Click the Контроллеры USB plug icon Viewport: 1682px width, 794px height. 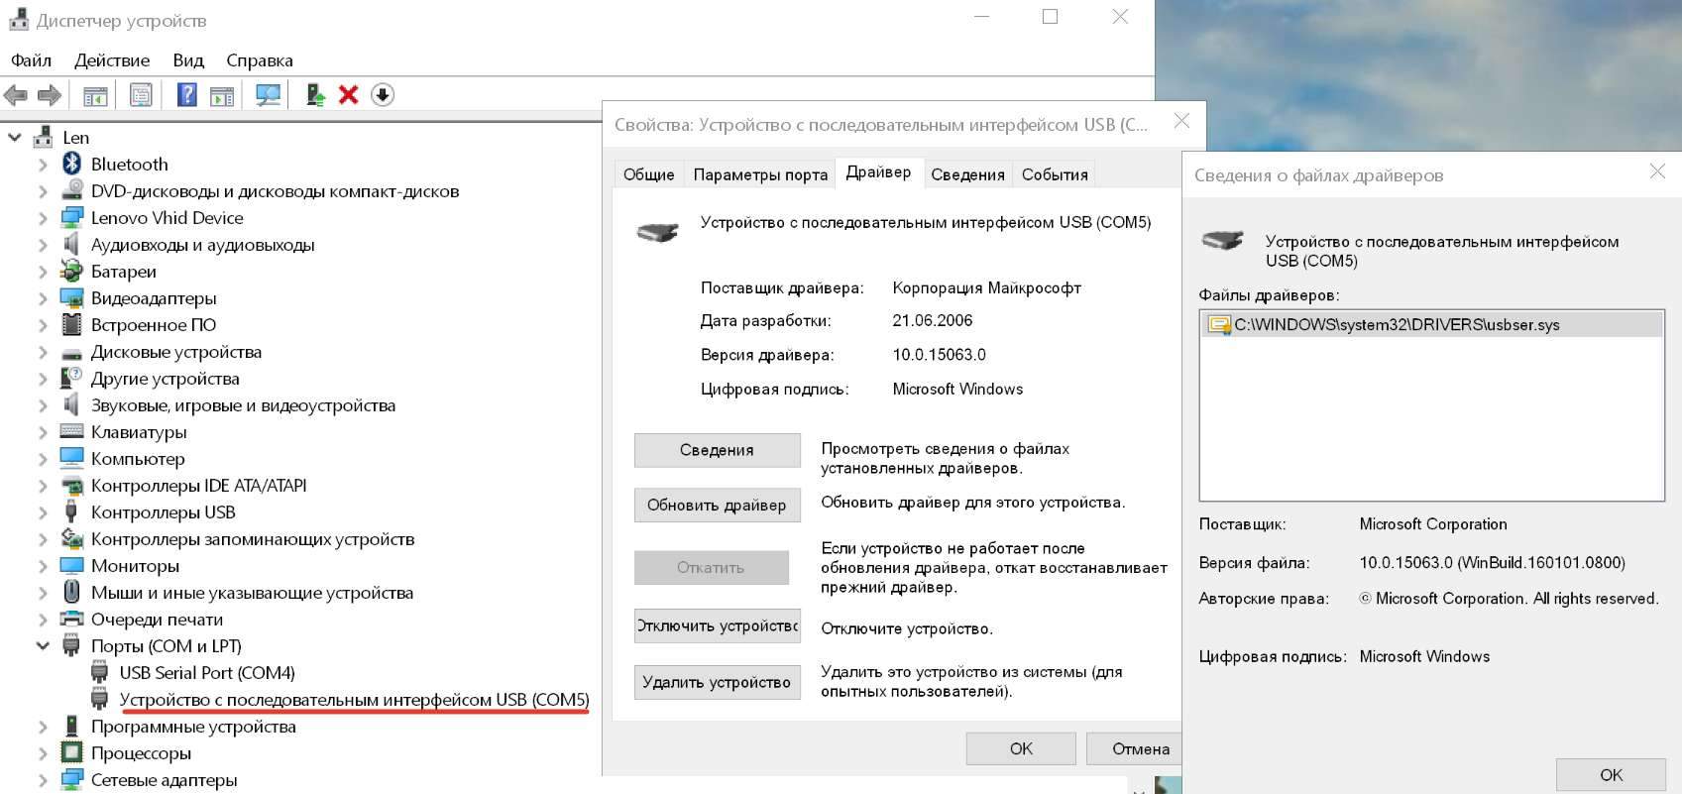point(71,511)
